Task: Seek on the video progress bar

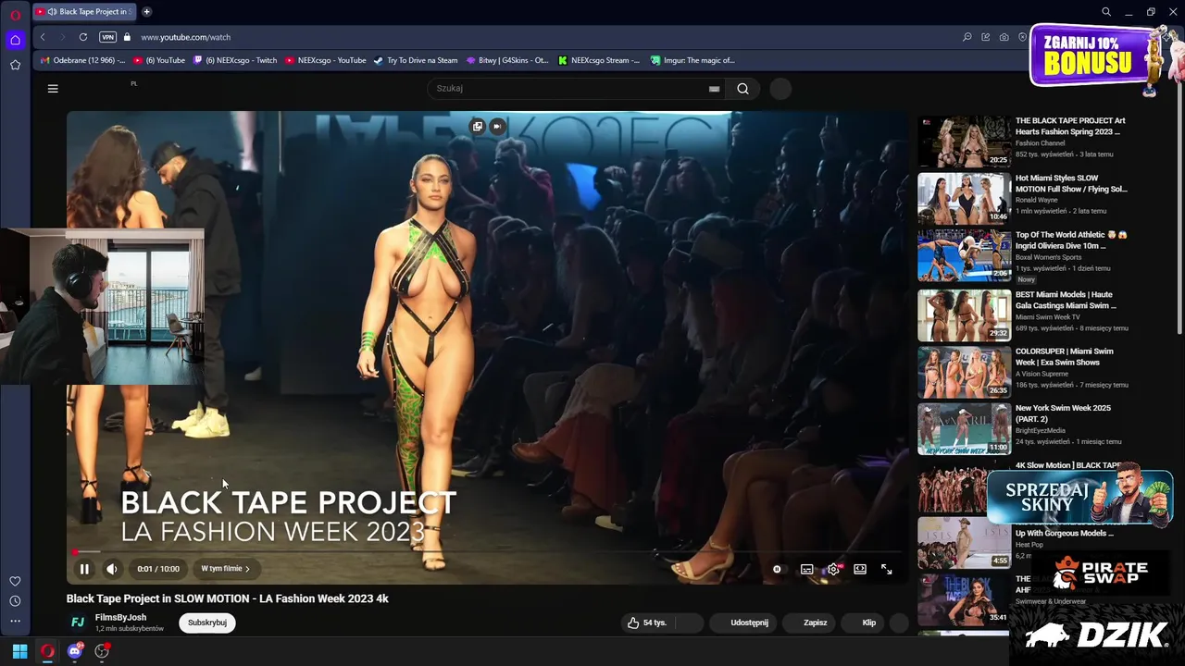Action: (x=486, y=552)
